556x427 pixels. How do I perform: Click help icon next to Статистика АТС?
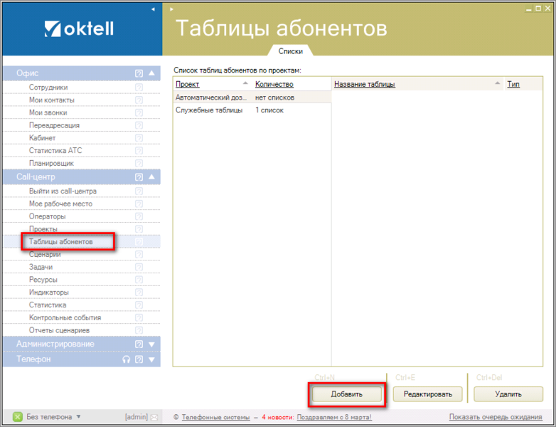coord(139,151)
